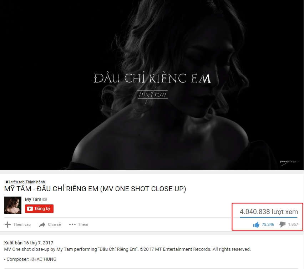Image resolution: width=304 pixels, height=269 pixels.
Task: Click the video title MỸ TÂM - ĐÂU CHỈ RIÊNG EM
Action: click(95, 189)
